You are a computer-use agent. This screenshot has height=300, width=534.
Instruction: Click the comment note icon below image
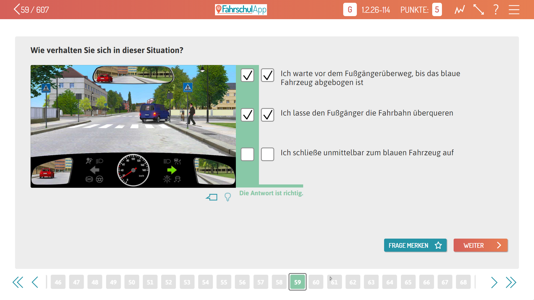click(x=212, y=197)
